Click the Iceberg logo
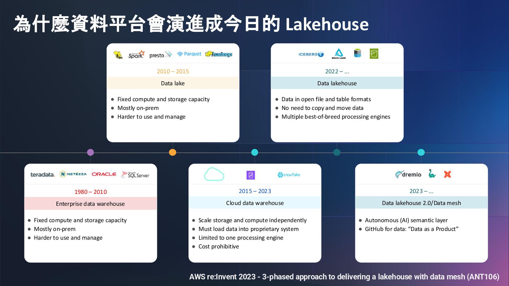Screen dimensions: 509x286 point(311,54)
